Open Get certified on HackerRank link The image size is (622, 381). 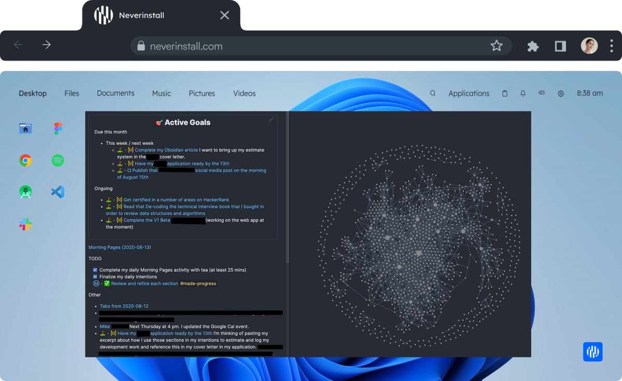pos(176,200)
